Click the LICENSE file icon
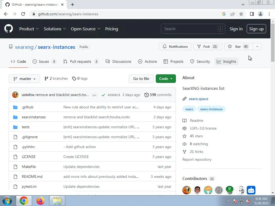275x206 pixels. pyautogui.click(x=15, y=157)
